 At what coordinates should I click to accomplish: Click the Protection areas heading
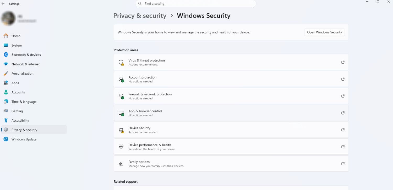(x=126, y=50)
